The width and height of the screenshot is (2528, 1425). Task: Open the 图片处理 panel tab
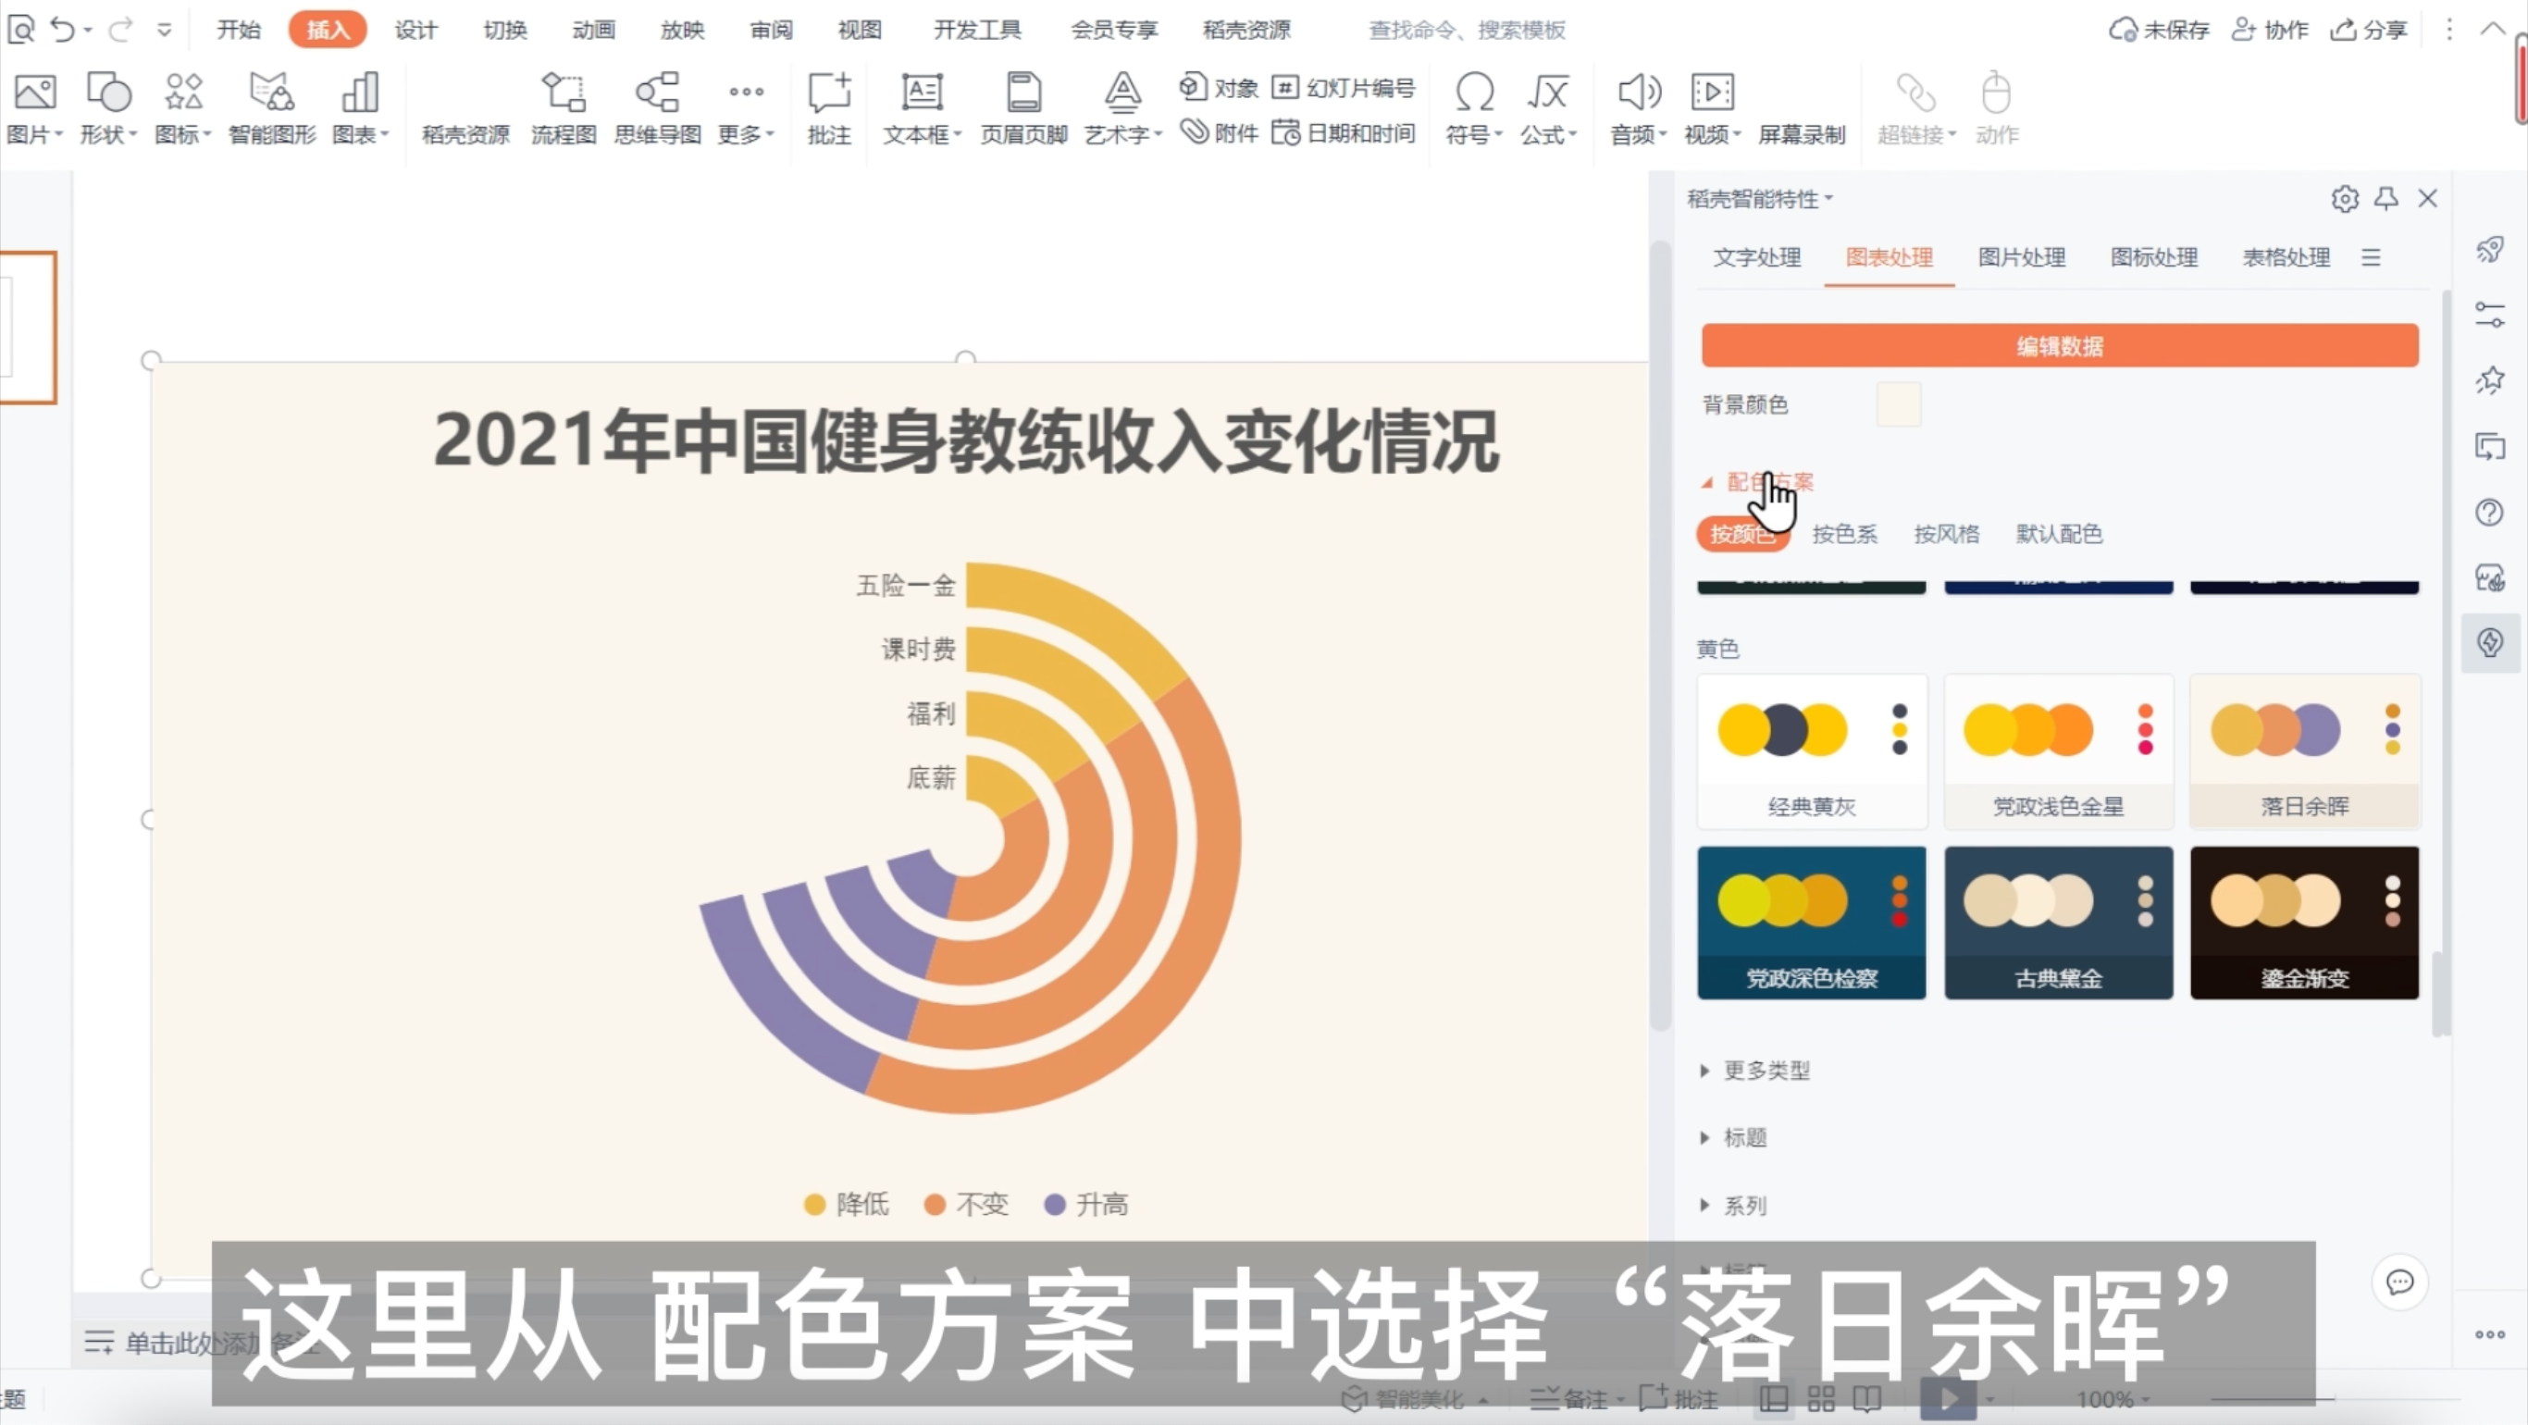click(2022, 258)
